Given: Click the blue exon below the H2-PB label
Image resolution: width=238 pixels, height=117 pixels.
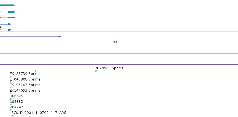Looking at the screenshot, I should pyautogui.click(x=10, y=30).
